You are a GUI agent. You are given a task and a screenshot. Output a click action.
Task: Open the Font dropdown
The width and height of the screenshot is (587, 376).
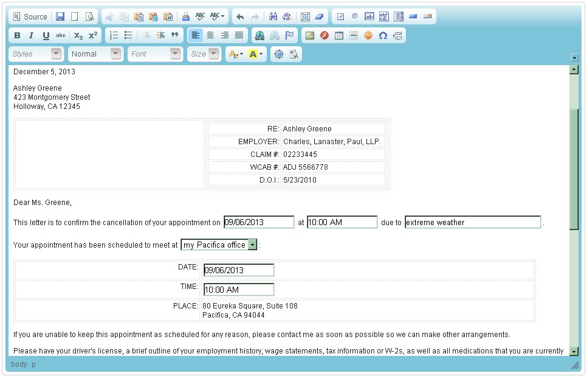click(156, 54)
